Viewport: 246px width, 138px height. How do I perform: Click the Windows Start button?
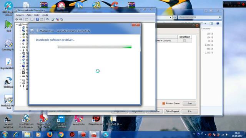point(5,135)
